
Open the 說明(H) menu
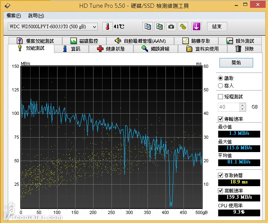click(36, 16)
